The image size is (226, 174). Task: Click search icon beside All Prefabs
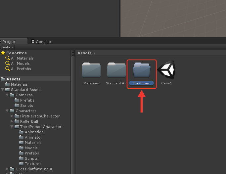coord(8,69)
